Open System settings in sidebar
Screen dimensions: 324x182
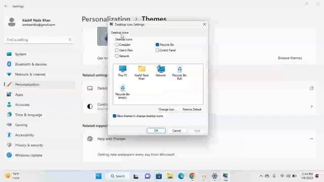pos(39,54)
